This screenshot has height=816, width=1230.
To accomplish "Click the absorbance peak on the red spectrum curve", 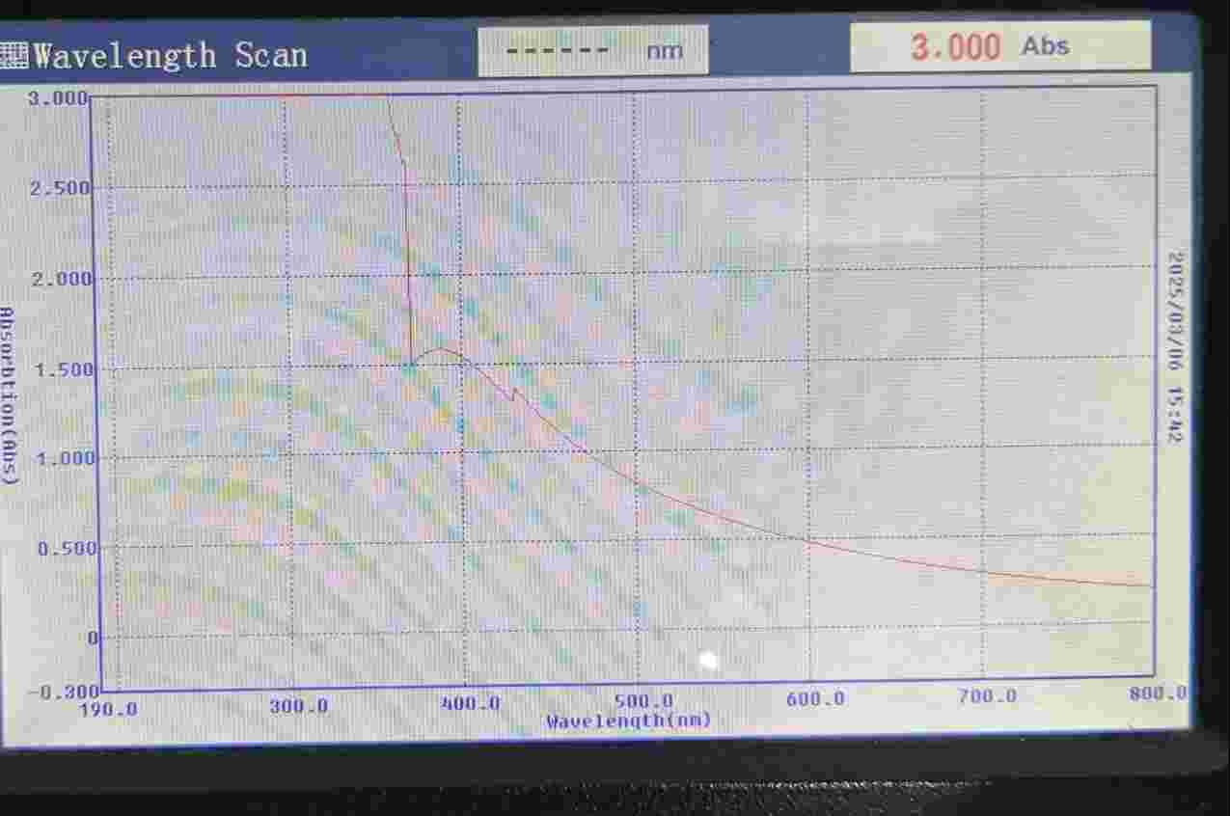I will 444,350.
